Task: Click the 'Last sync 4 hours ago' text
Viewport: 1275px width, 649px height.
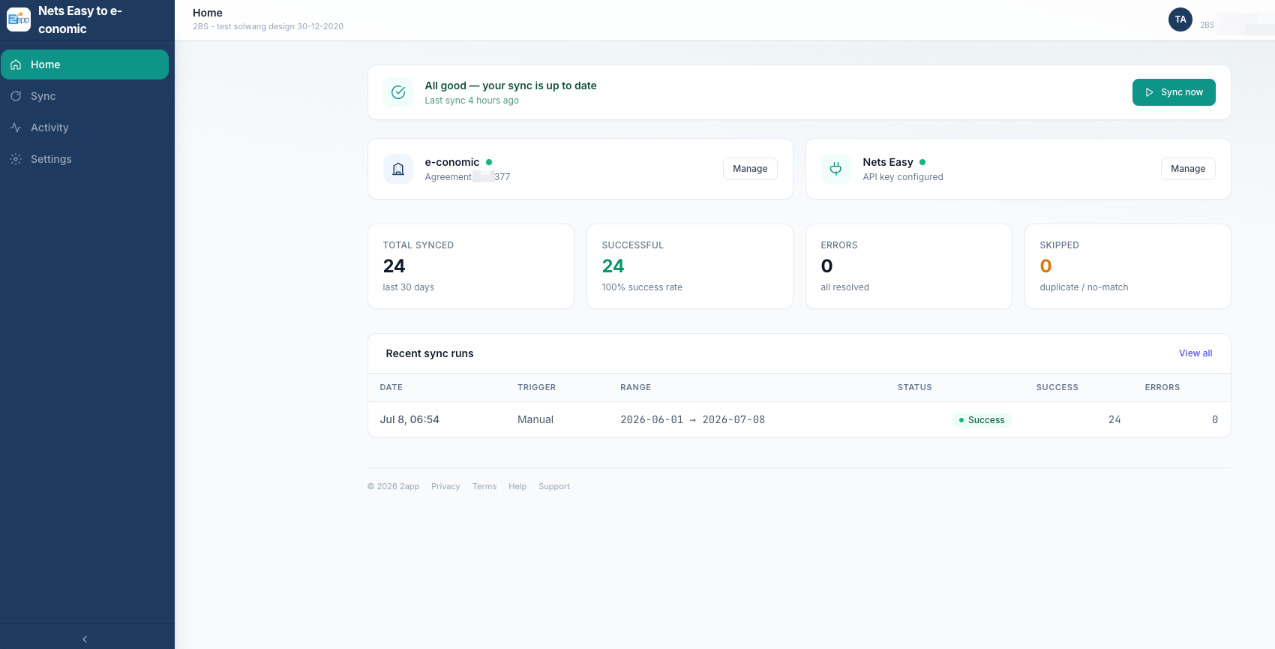Action: coord(472,101)
